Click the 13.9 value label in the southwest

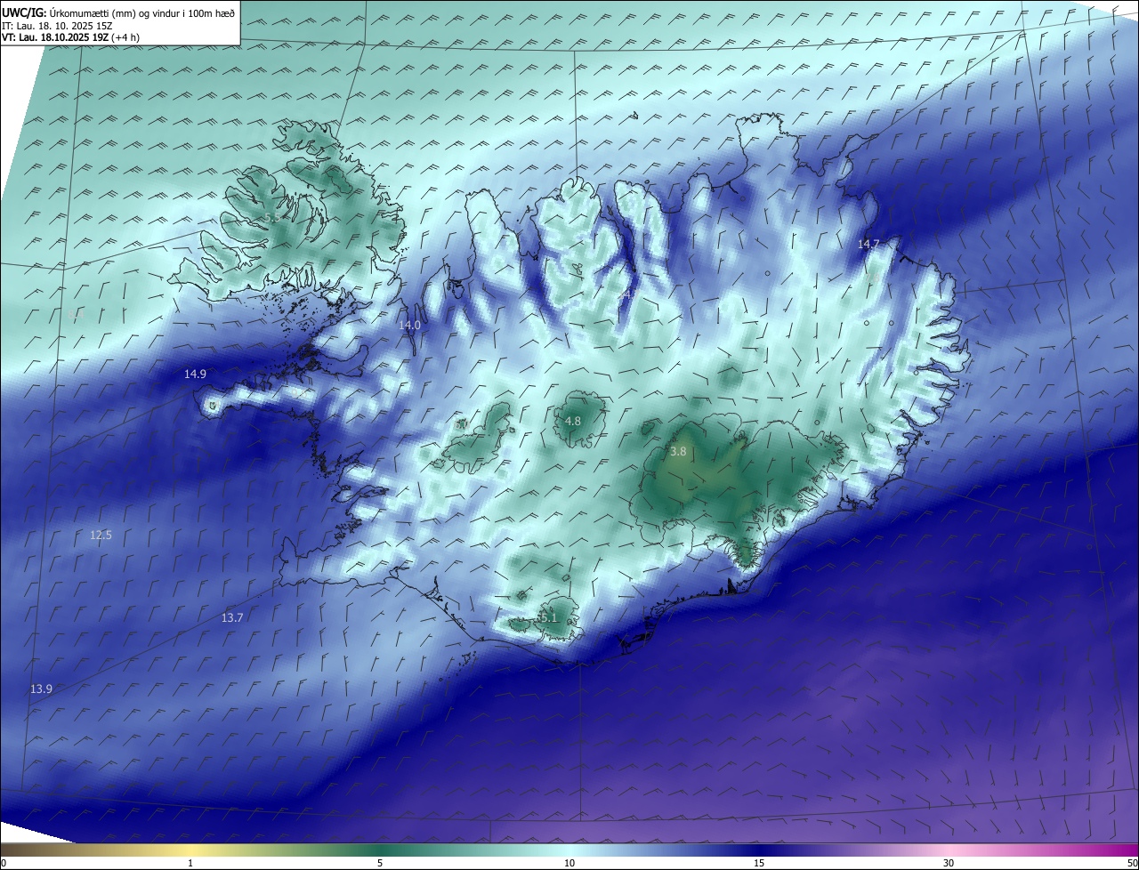coord(41,689)
